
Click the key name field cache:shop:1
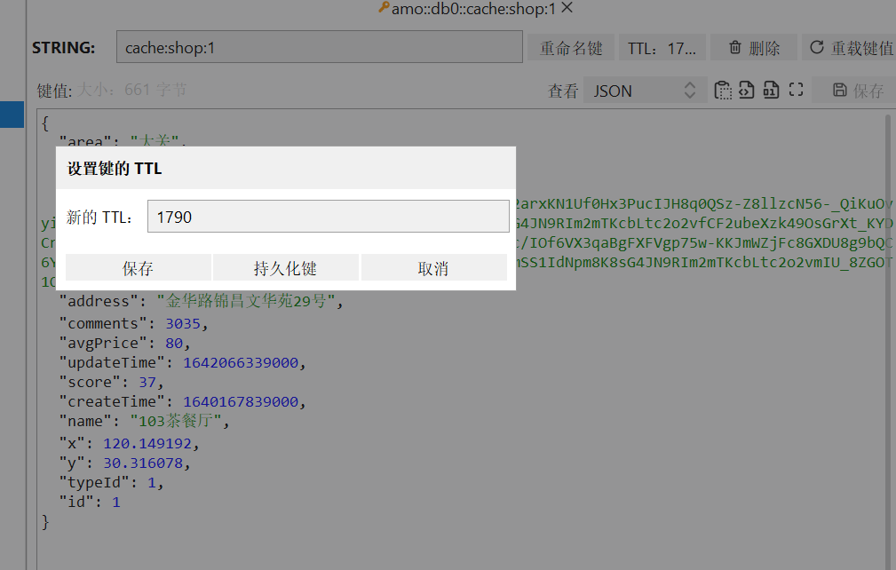tap(320, 47)
